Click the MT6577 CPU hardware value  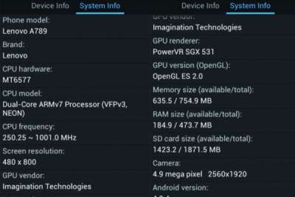pos(18,80)
